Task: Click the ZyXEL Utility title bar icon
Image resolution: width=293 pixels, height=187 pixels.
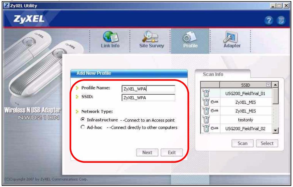Action: pyautogui.click(x=7, y=6)
